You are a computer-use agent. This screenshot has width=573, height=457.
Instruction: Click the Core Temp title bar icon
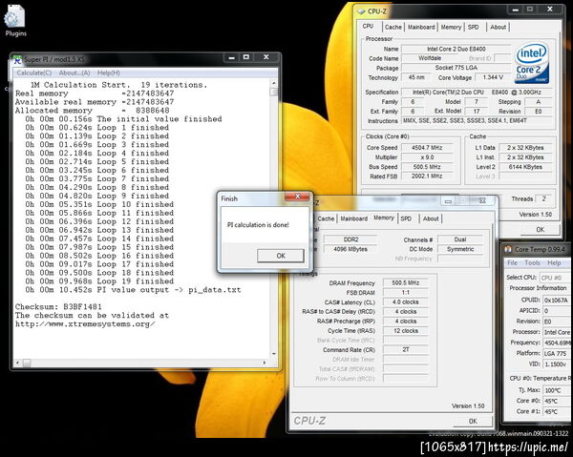coord(508,249)
